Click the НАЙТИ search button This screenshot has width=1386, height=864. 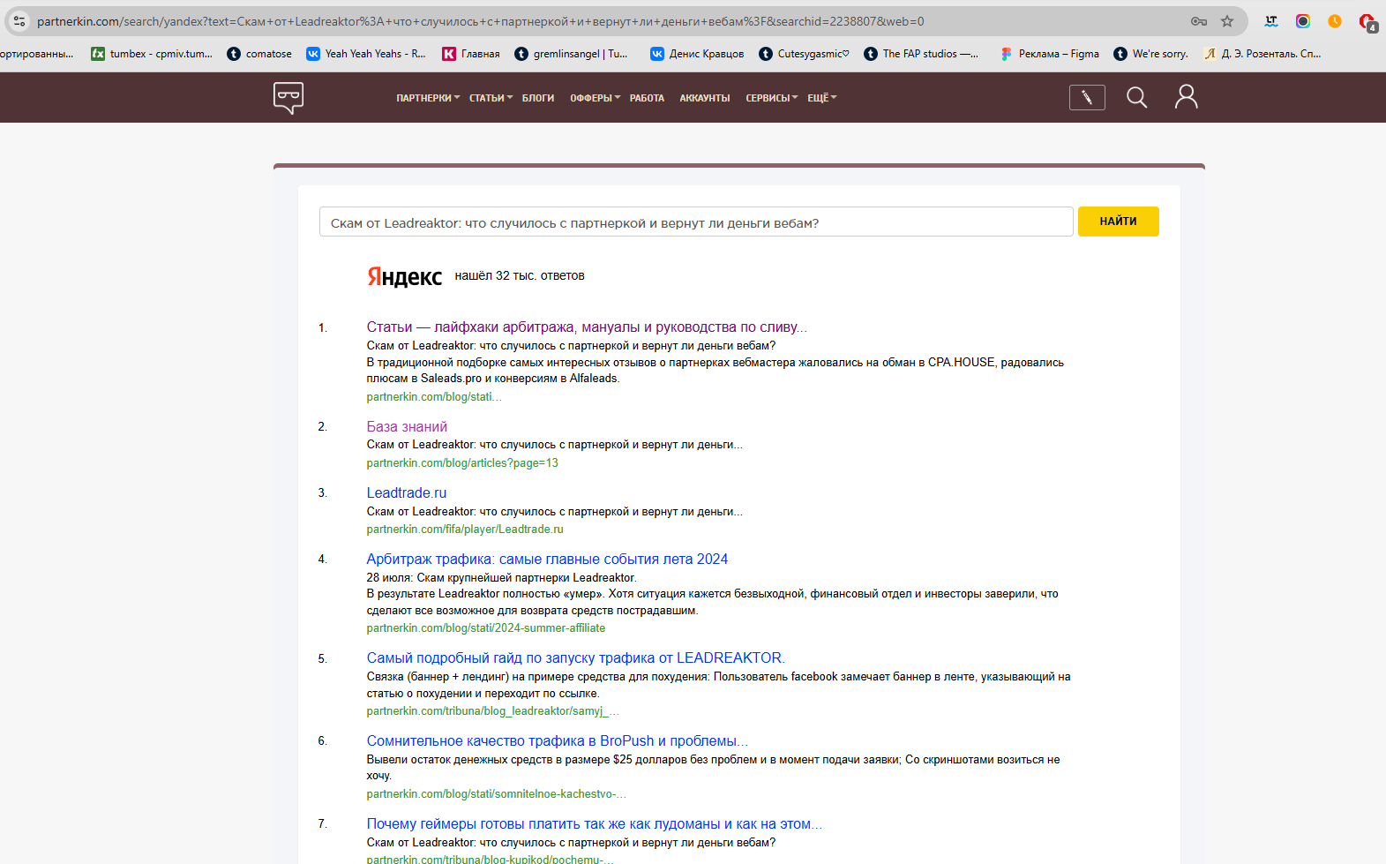coord(1118,222)
